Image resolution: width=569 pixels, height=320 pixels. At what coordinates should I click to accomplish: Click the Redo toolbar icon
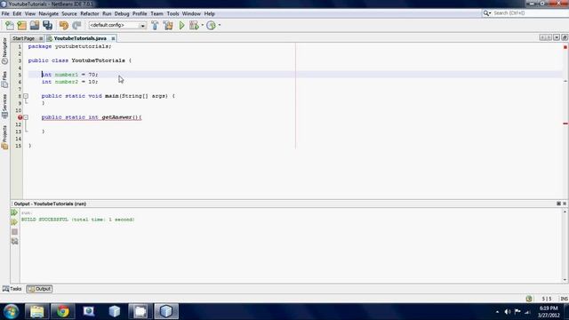[76, 26]
